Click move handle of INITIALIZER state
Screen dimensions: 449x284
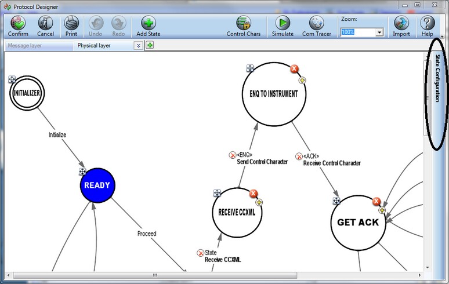[x=12, y=79]
